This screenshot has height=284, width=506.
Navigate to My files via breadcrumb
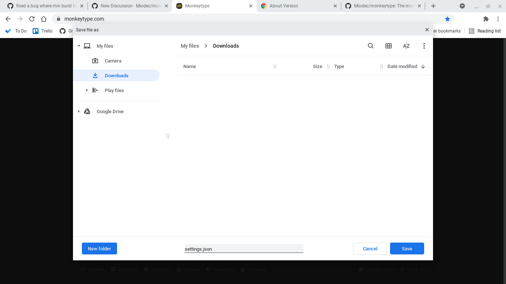pos(190,45)
